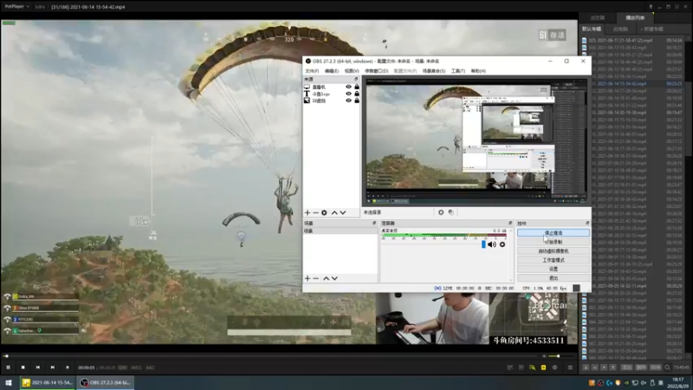This screenshot has height=390, width=693.
Task: Toggle the lock on 直播机 source
Action: pyautogui.click(x=357, y=87)
